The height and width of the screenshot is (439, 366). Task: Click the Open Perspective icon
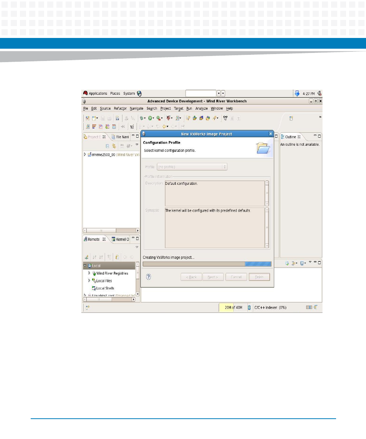tap(291, 118)
